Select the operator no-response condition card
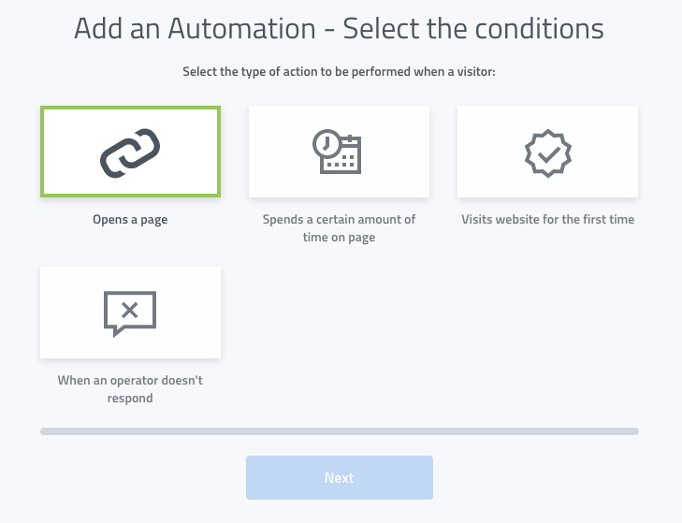Image resolution: width=682 pixels, height=523 pixels. point(130,312)
